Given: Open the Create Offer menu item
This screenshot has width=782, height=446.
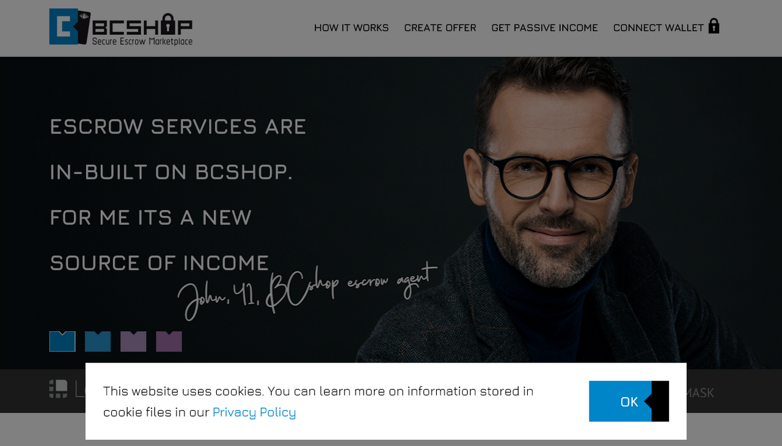Looking at the screenshot, I should click(440, 27).
